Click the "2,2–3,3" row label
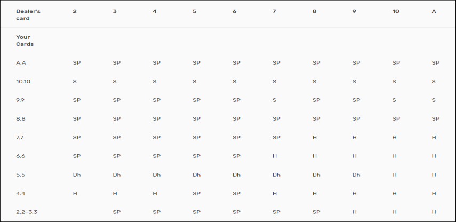Image resolution: width=456 pixels, height=222 pixels. click(x=26, y=212)
